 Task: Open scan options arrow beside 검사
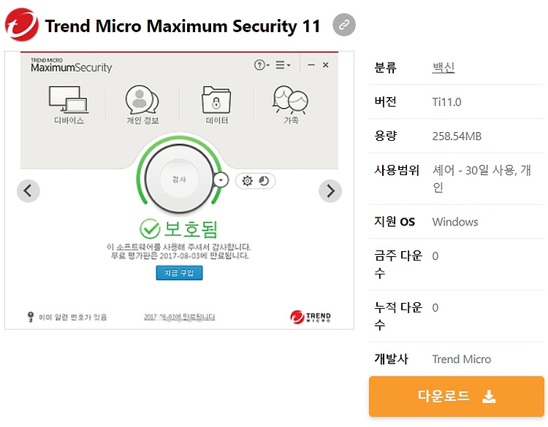tap(221, 180)
